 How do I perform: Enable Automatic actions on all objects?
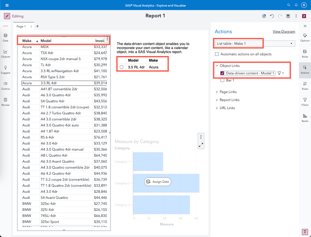point(217,54)
